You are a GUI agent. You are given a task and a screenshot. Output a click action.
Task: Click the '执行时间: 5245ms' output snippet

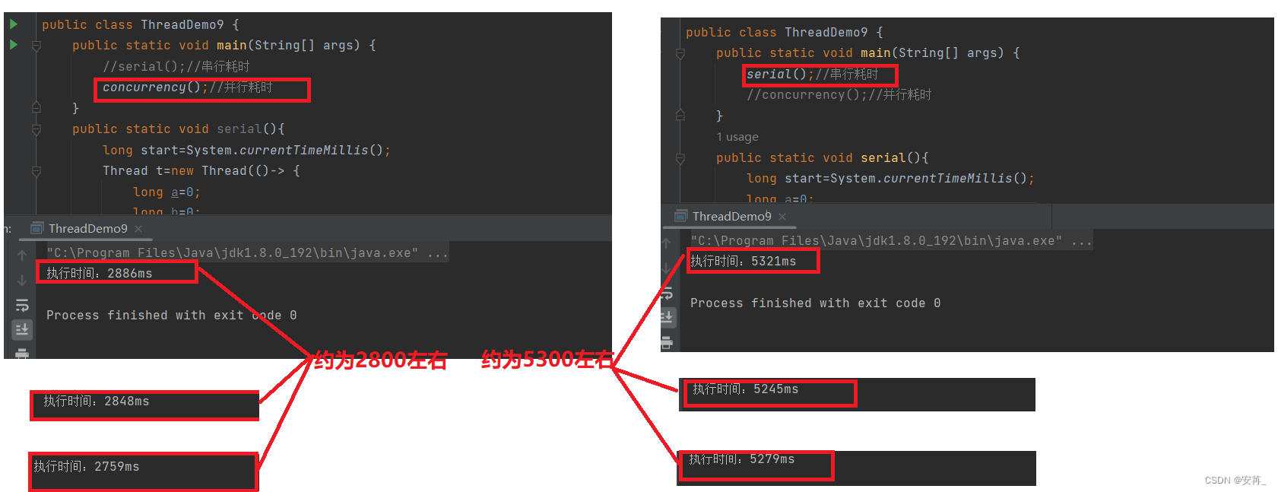coord(746,389)
